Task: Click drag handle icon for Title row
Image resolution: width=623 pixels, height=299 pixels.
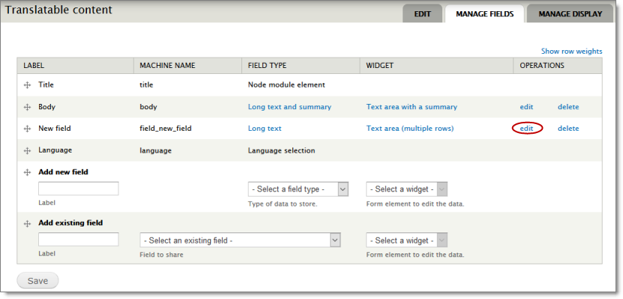Action: tap(28, 85)
